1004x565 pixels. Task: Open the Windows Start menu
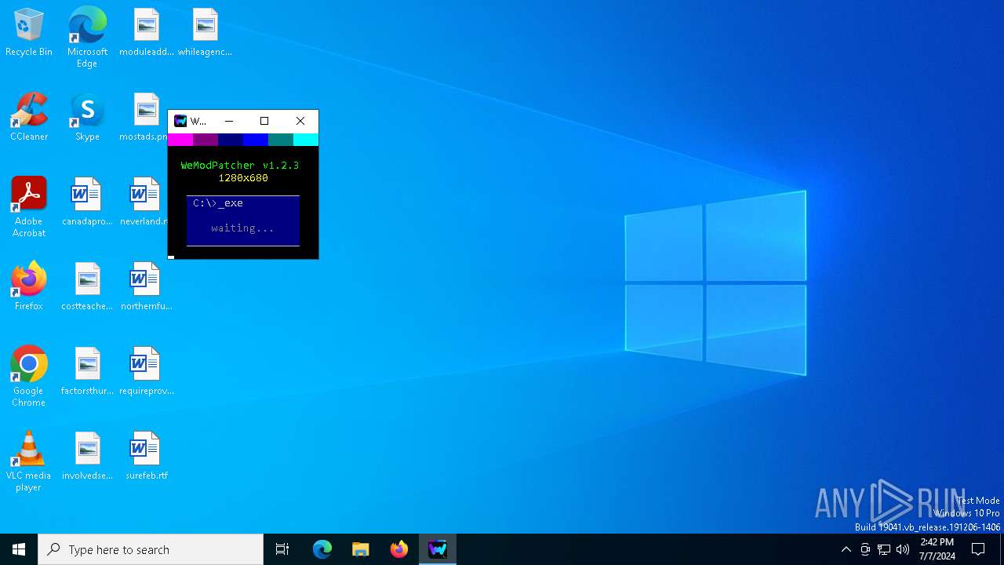point(19,549)
